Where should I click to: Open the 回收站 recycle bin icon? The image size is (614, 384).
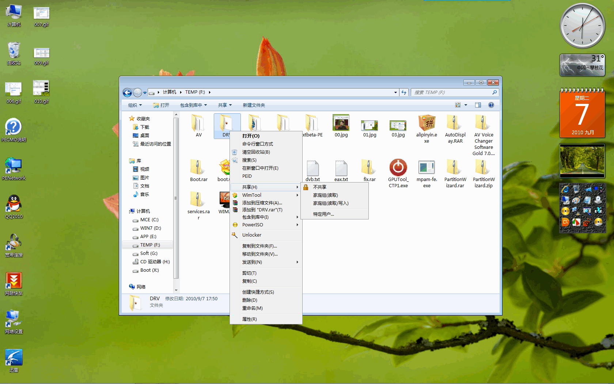coord(14,53)
